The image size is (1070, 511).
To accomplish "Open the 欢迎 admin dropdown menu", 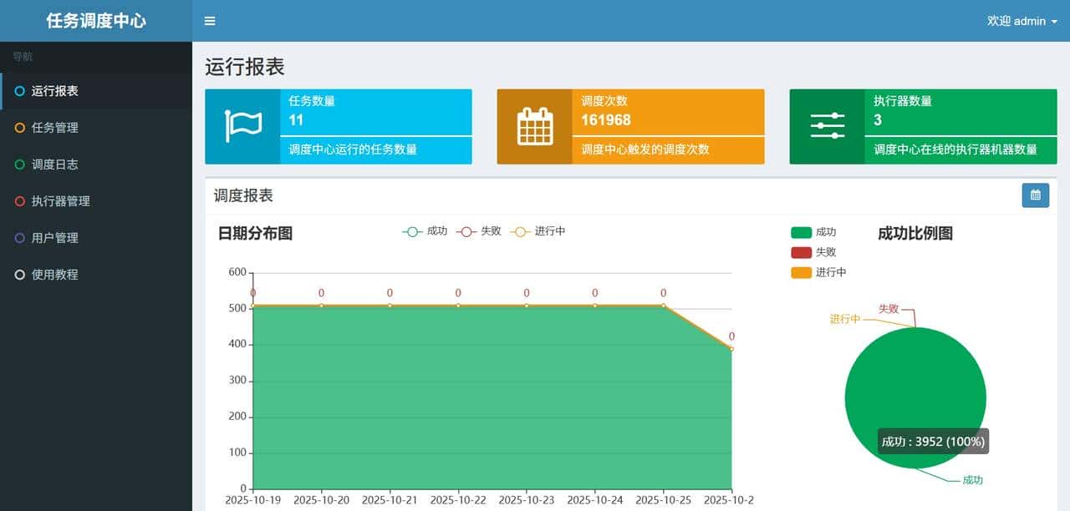I will coord(1021,21).
